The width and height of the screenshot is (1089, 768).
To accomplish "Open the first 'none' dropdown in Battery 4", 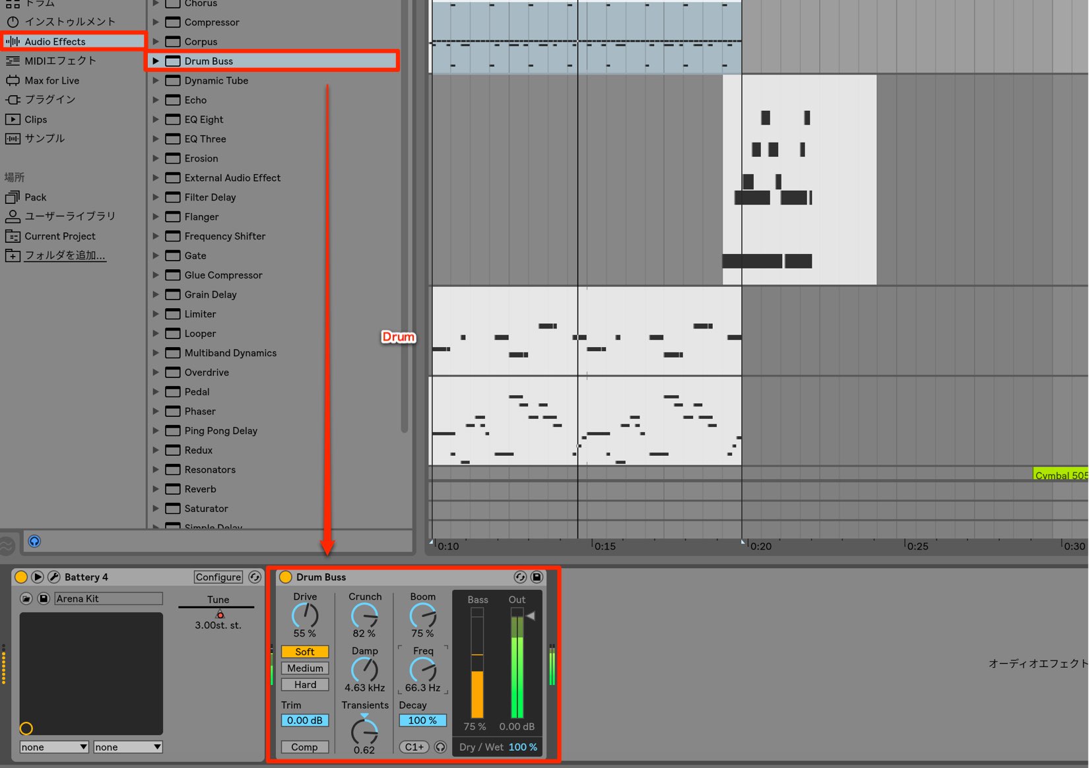I will [54, 747].
